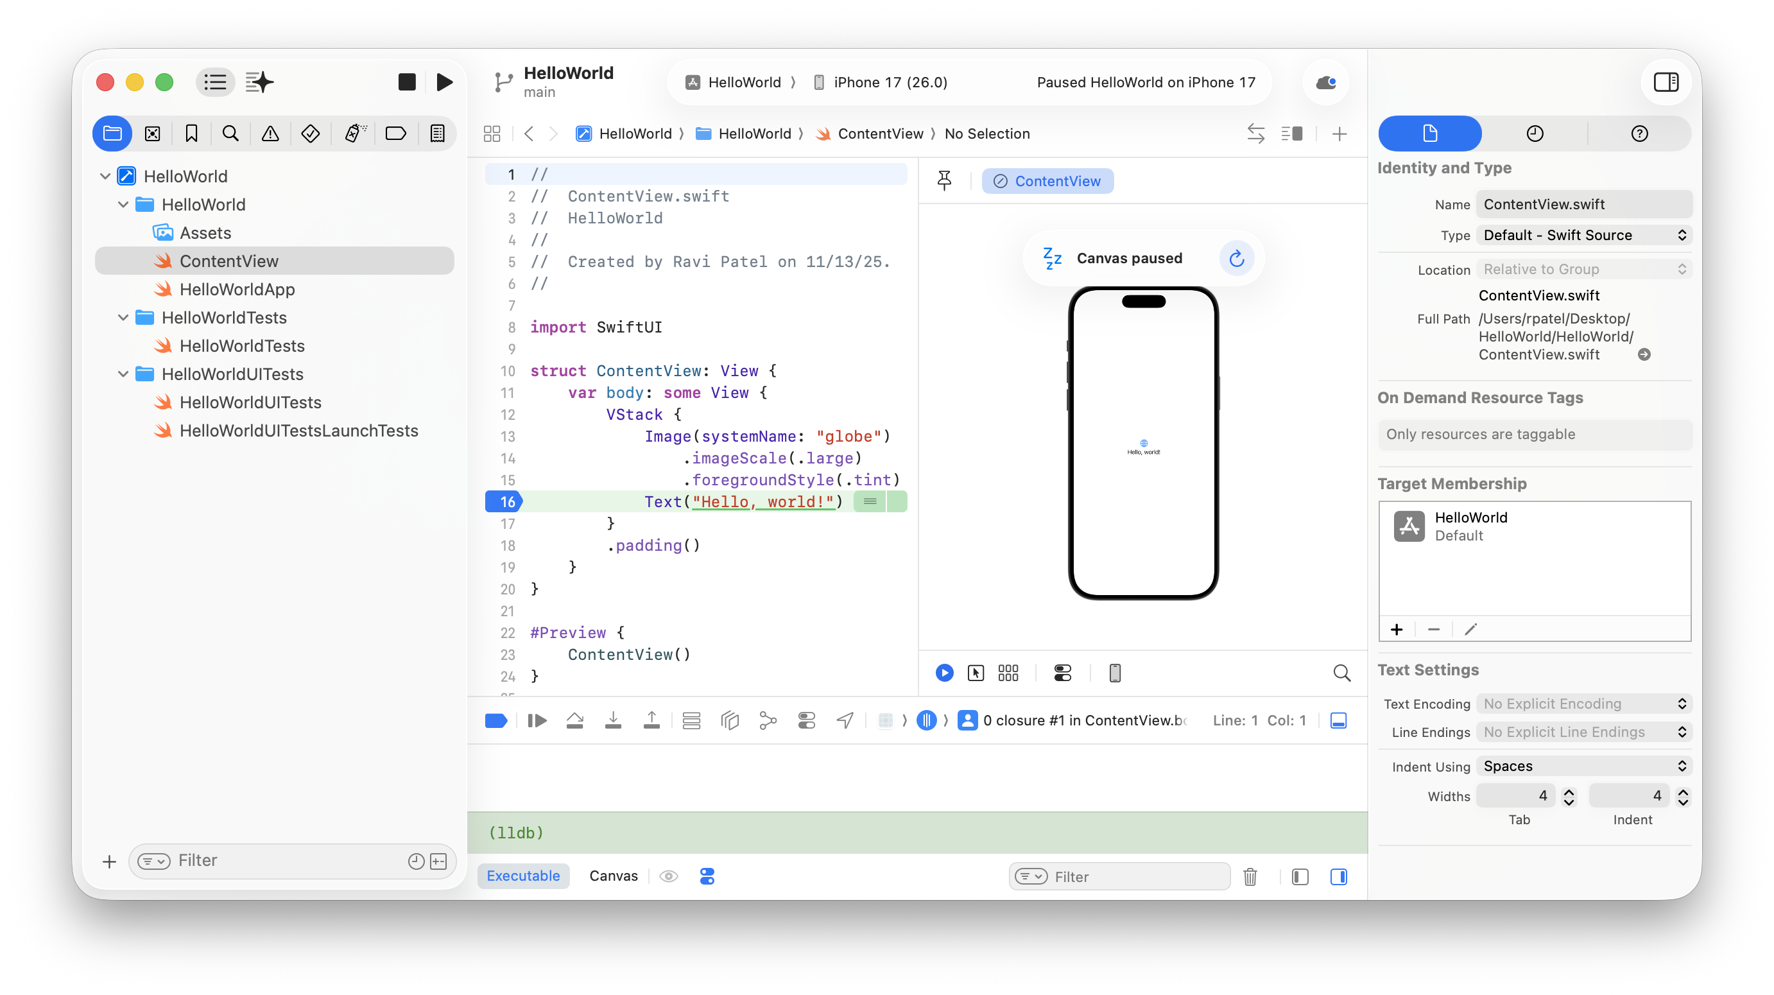Open the Test navigator diamond icon

[x=310, y=133]
